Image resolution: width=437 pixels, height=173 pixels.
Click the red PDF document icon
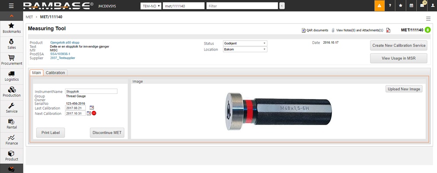tap(388, 31)
